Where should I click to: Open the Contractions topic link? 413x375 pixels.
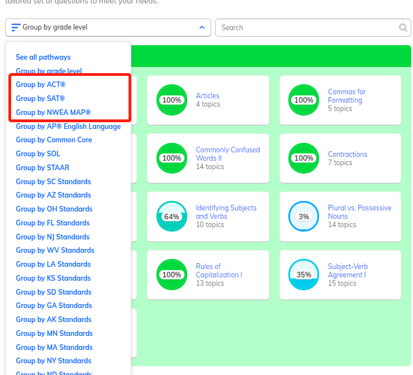click(x=347, y=154)
